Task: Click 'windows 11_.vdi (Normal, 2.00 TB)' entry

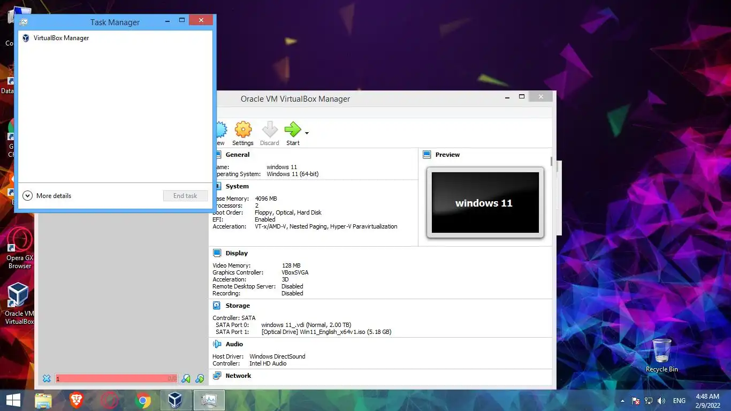Action: pos(306,325)
